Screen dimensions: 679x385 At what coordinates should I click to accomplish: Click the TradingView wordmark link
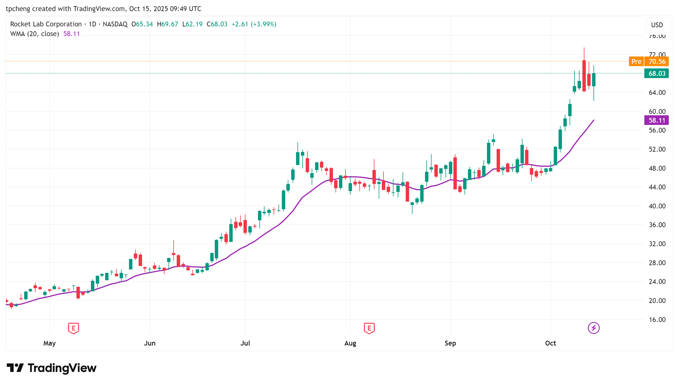(x=62, y=368)
